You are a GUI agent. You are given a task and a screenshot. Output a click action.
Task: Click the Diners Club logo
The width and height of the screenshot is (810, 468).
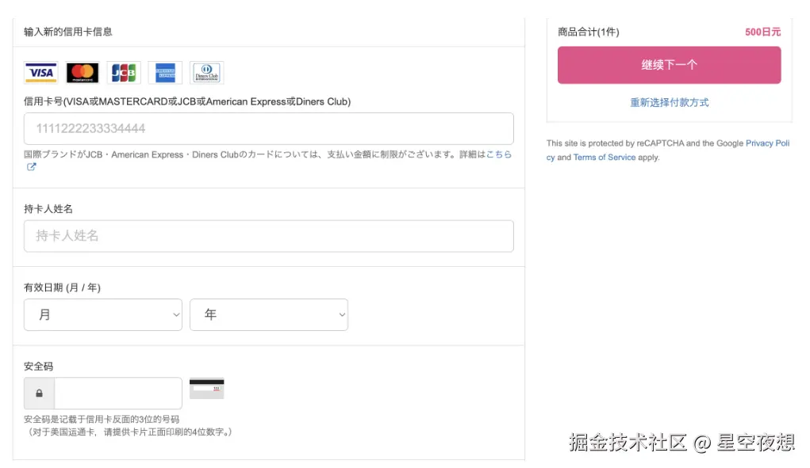click(206, 73)
